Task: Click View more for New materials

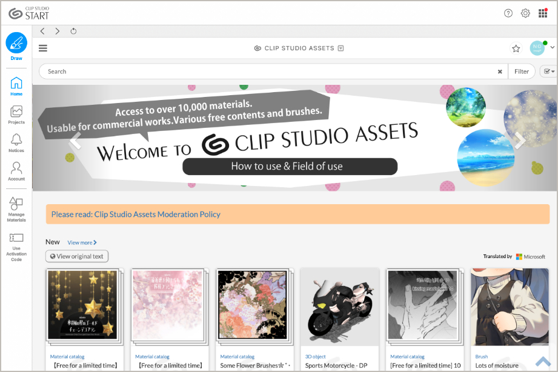Action: pos(82,242)
